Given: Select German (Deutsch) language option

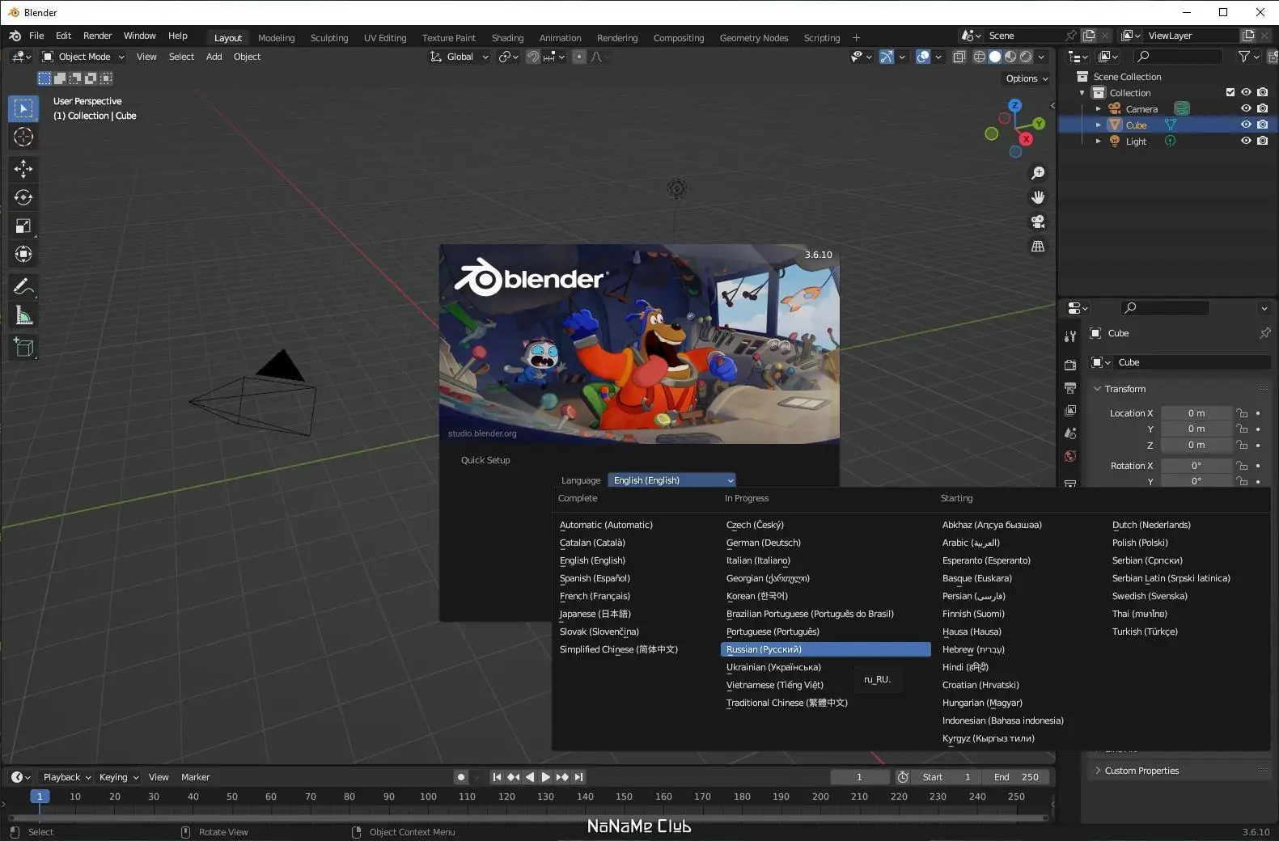Looking at the screenshot, I should [x=763, y=543].
